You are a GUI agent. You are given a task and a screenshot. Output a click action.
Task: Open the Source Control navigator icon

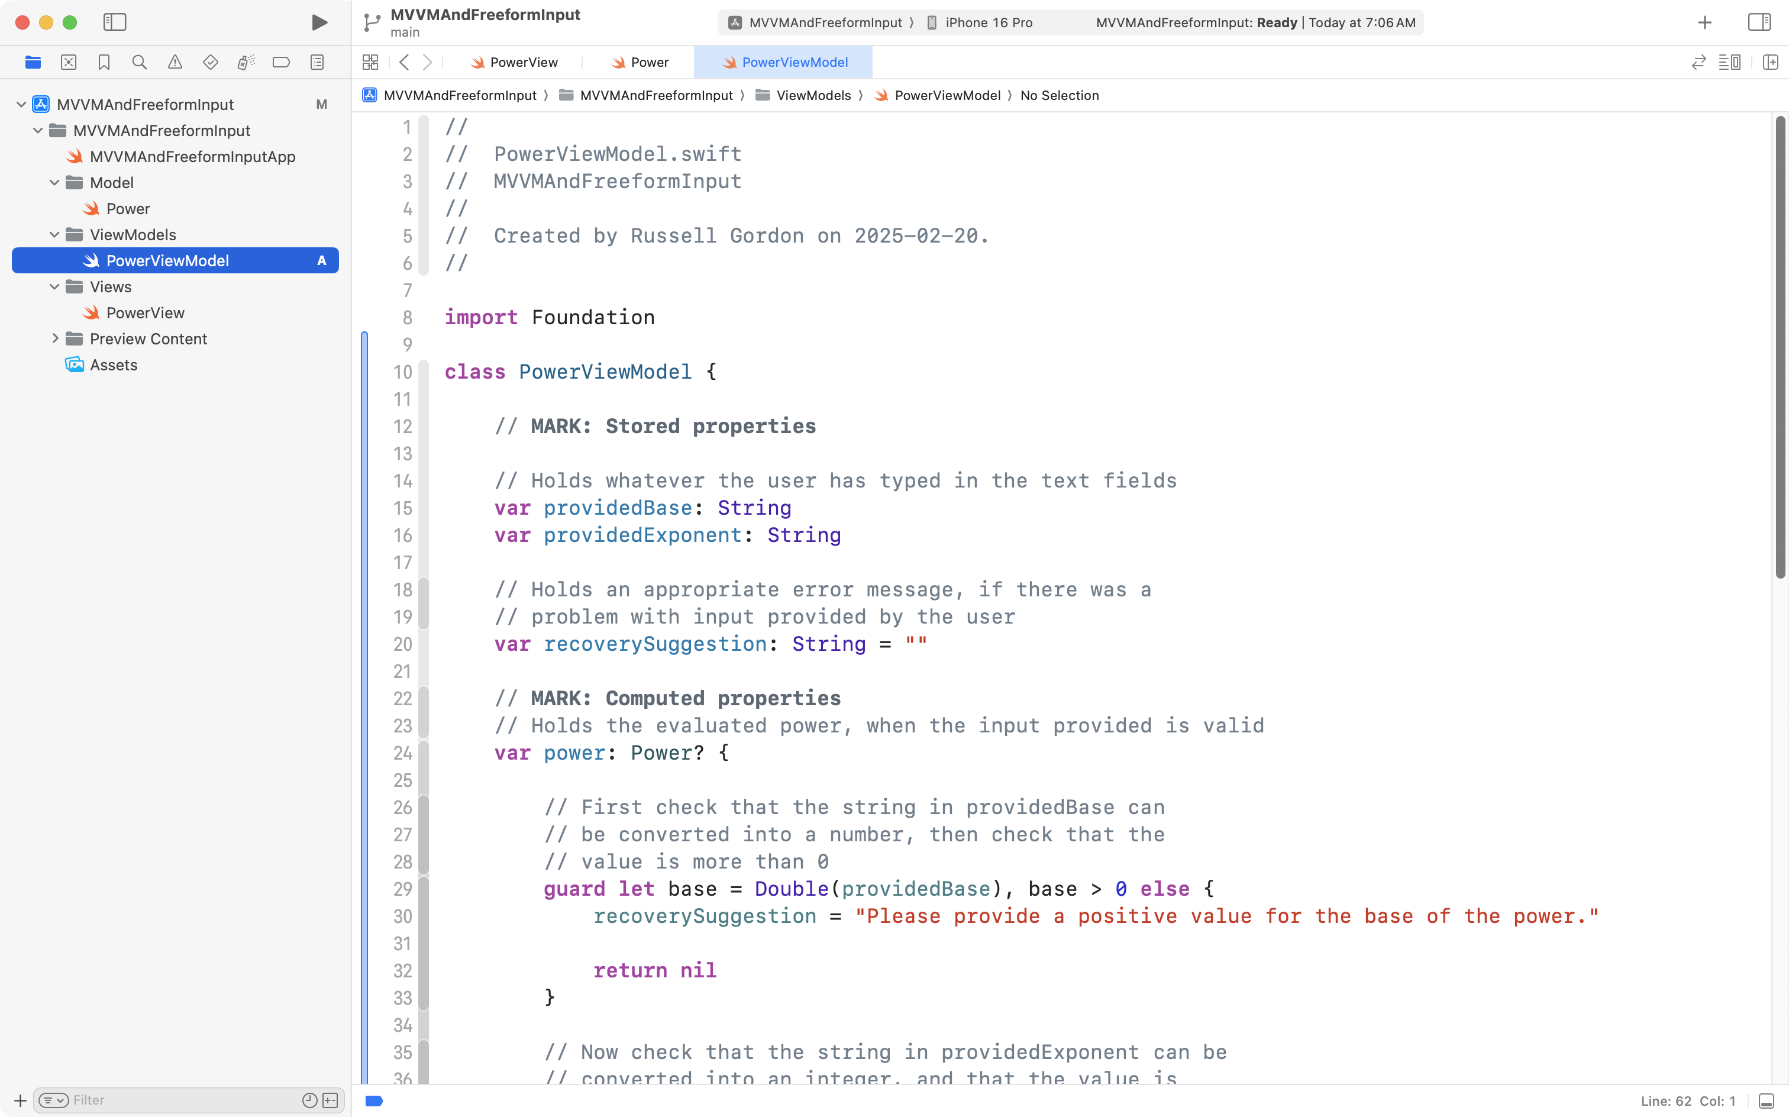click(x=69, y=62)
